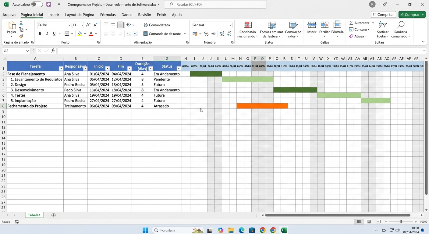Click the increase indent icon

click(x=136, y=34)
